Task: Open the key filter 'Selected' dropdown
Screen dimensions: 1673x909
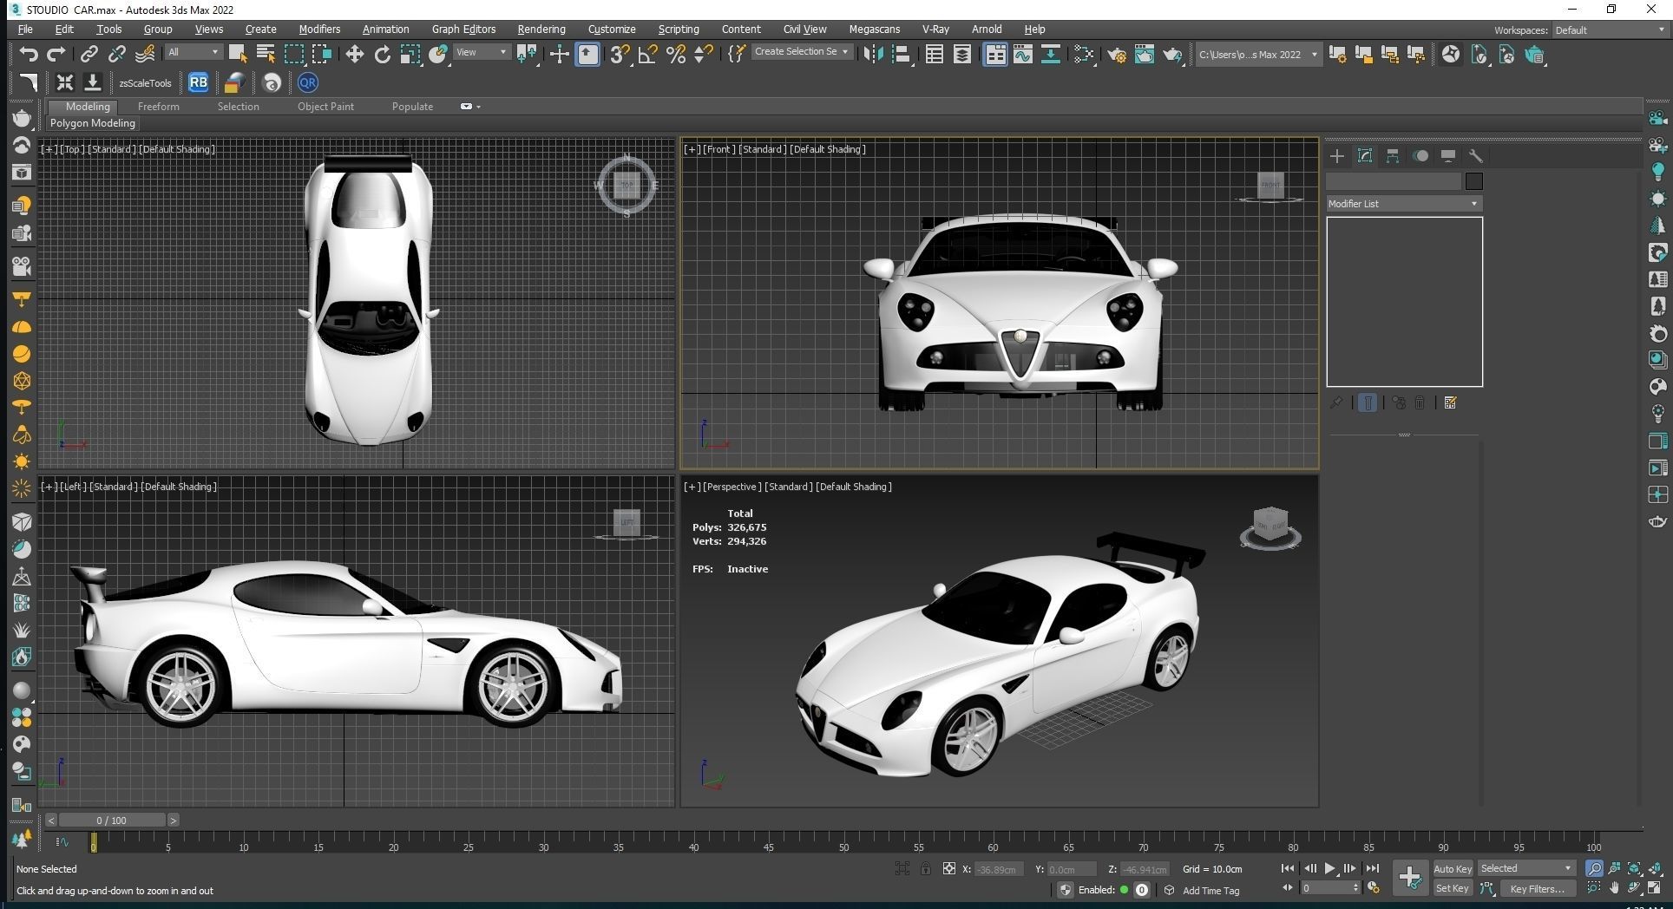Action: click(1525, 868)
